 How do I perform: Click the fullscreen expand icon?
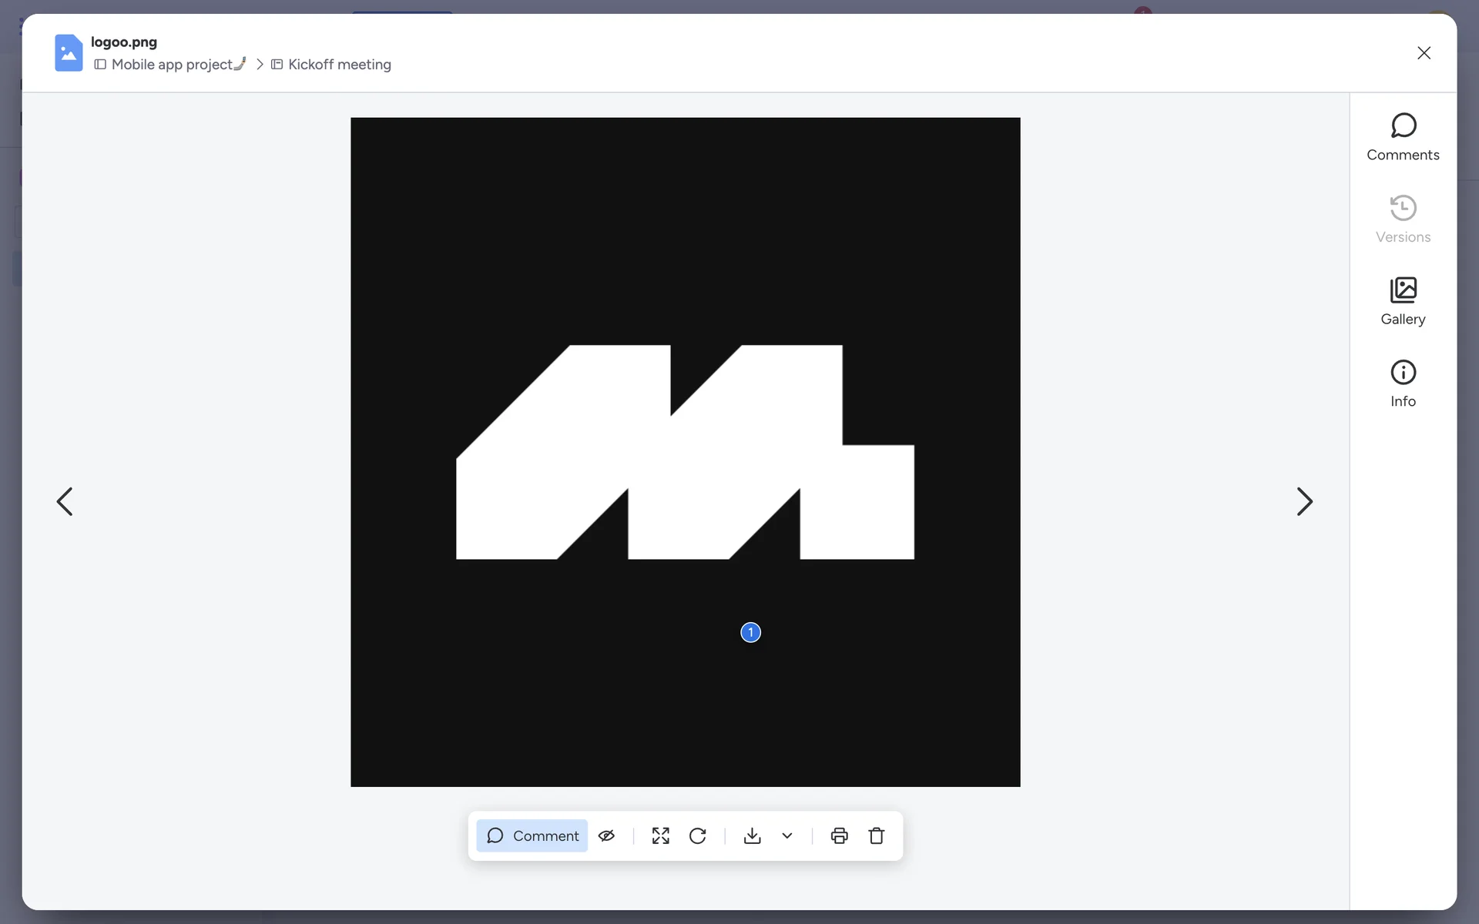pos(660,835)
